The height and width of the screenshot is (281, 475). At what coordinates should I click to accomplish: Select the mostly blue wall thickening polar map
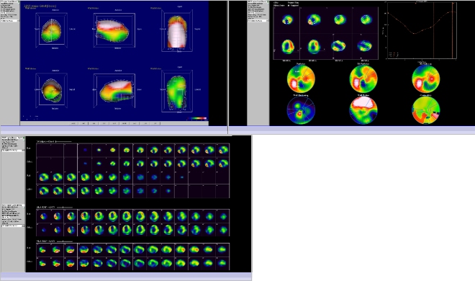[301, 110]
